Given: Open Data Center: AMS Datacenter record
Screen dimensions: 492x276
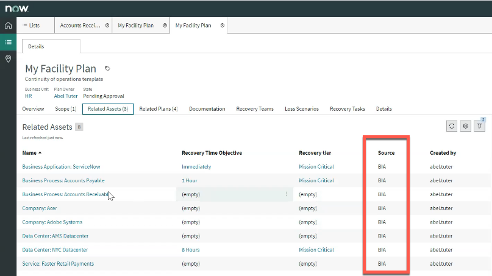Looking at the screenshot, I should [55, 236].
